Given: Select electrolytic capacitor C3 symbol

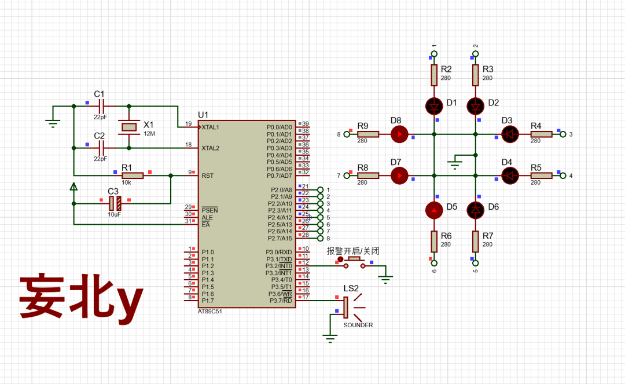Looking at the screenshot, I should coord(115,204).
